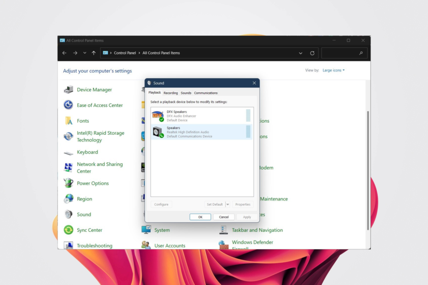Click the Realtek Speakers device icon

[x=158, y=132]
